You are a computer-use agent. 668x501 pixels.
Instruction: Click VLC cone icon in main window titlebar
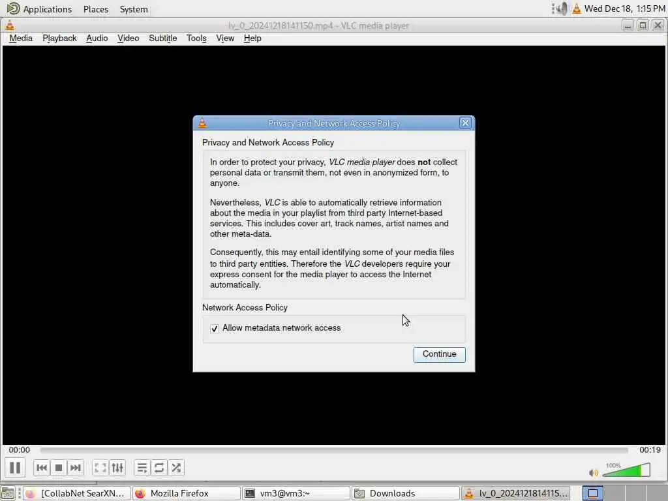click(10, 25)
